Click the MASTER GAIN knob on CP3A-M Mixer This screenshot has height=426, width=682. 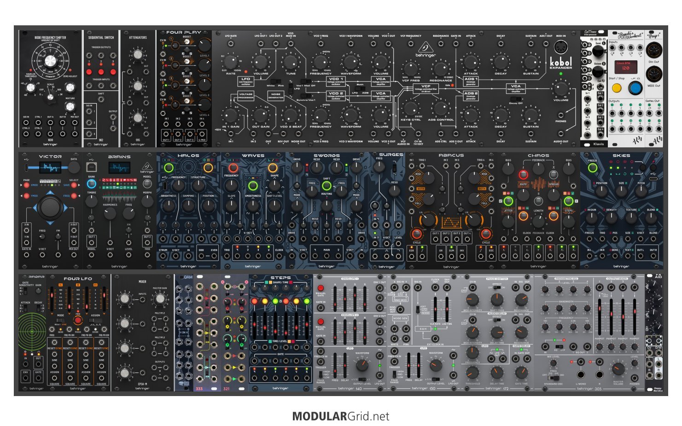click(160, 299)
